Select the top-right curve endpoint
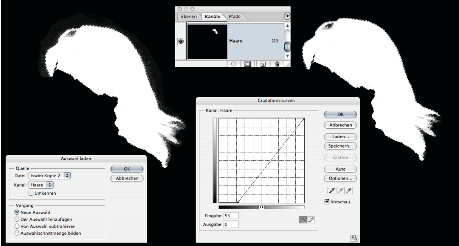Viewport: 459px width, 246px height. click(304, 118)
